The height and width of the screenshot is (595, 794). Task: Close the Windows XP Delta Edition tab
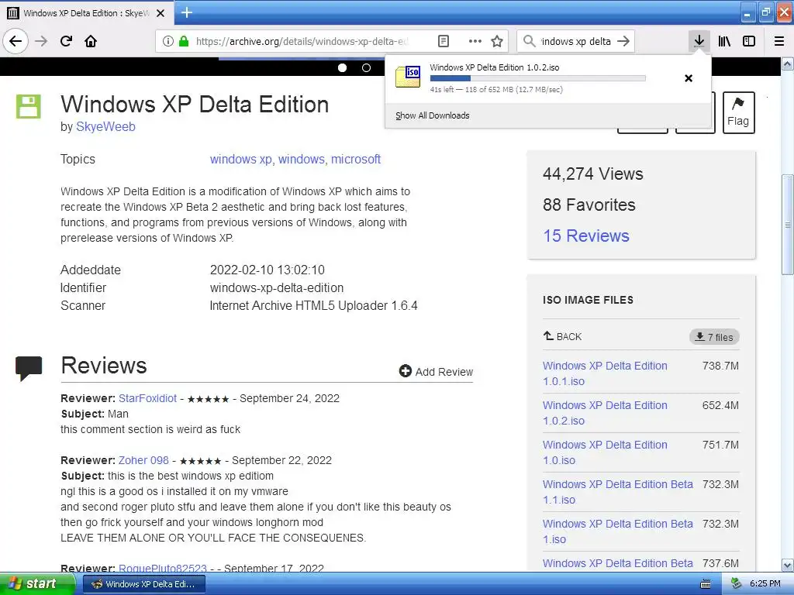[x=161, y=13]
